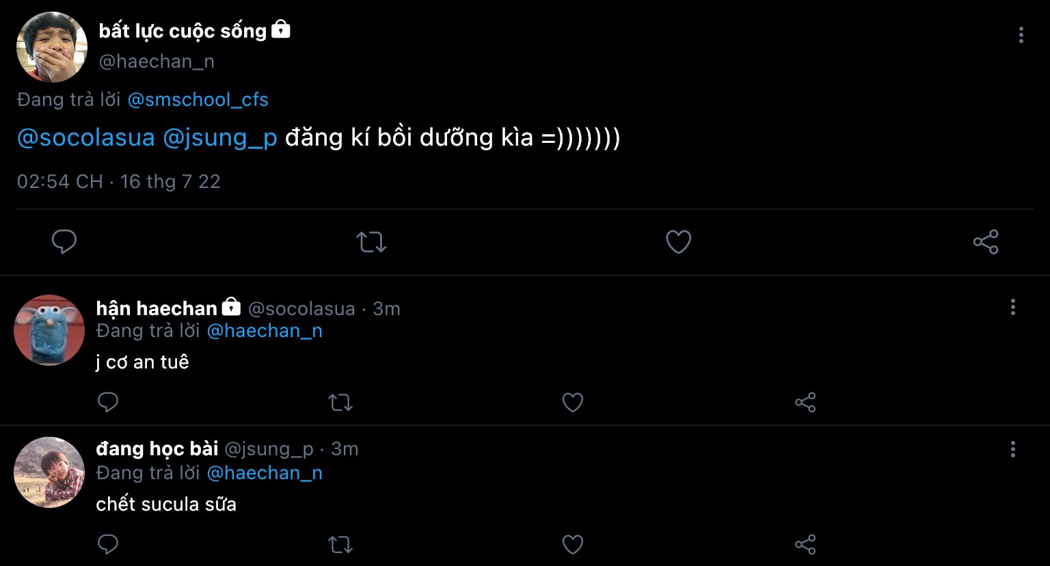1050x566 pixels.
Task: Share the "j cơ an tuê" reply
Action: (x=805, y=402)
